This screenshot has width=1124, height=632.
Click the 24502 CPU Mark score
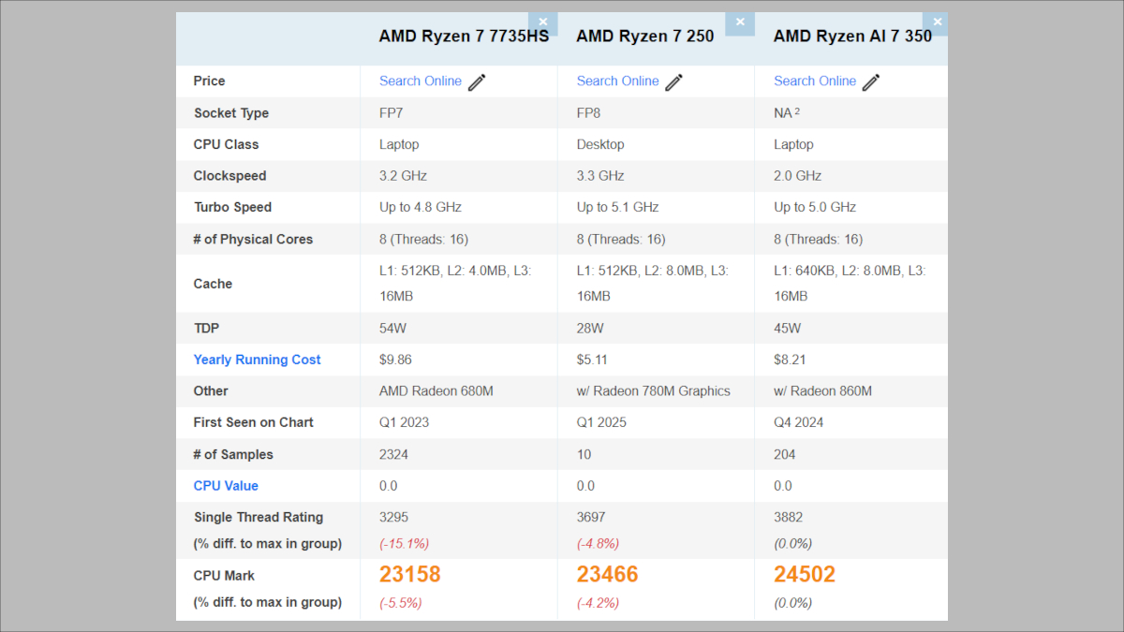(804, 574)
